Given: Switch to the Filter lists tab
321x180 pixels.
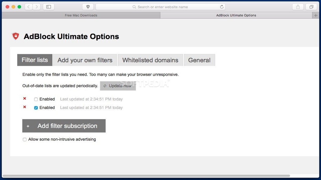Looking at the screenshot, I should (x=35, y=60).
